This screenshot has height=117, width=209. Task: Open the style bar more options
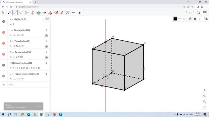tap(200, 19)
